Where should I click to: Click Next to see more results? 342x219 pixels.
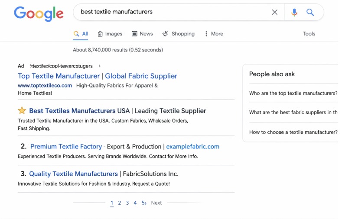156,203
